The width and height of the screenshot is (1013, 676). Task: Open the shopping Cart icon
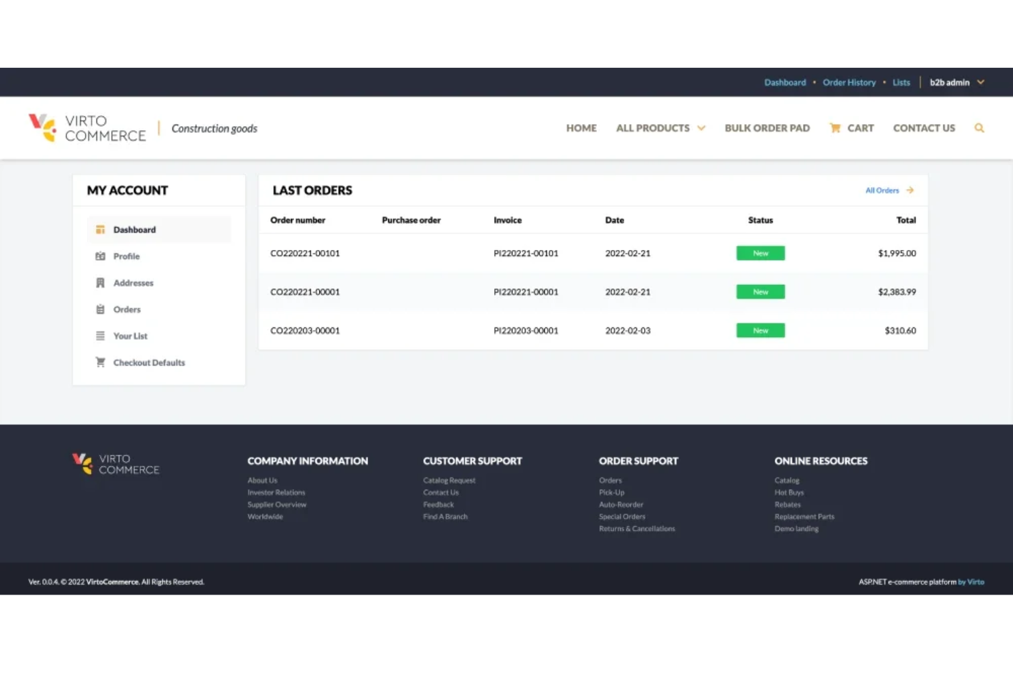coord(835,127)
